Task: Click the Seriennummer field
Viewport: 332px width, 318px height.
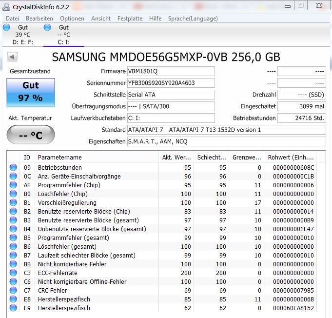Action: coord(171,83)
